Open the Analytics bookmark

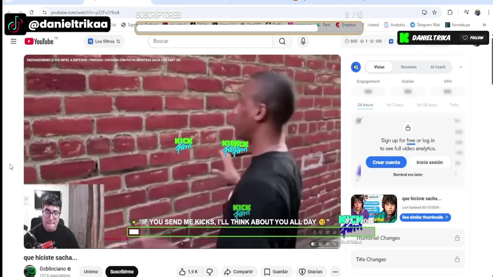point(394,25)
